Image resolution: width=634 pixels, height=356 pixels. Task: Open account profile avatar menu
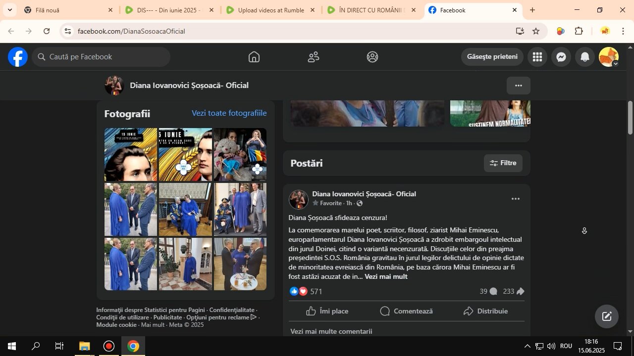click(x=609, y=57)
